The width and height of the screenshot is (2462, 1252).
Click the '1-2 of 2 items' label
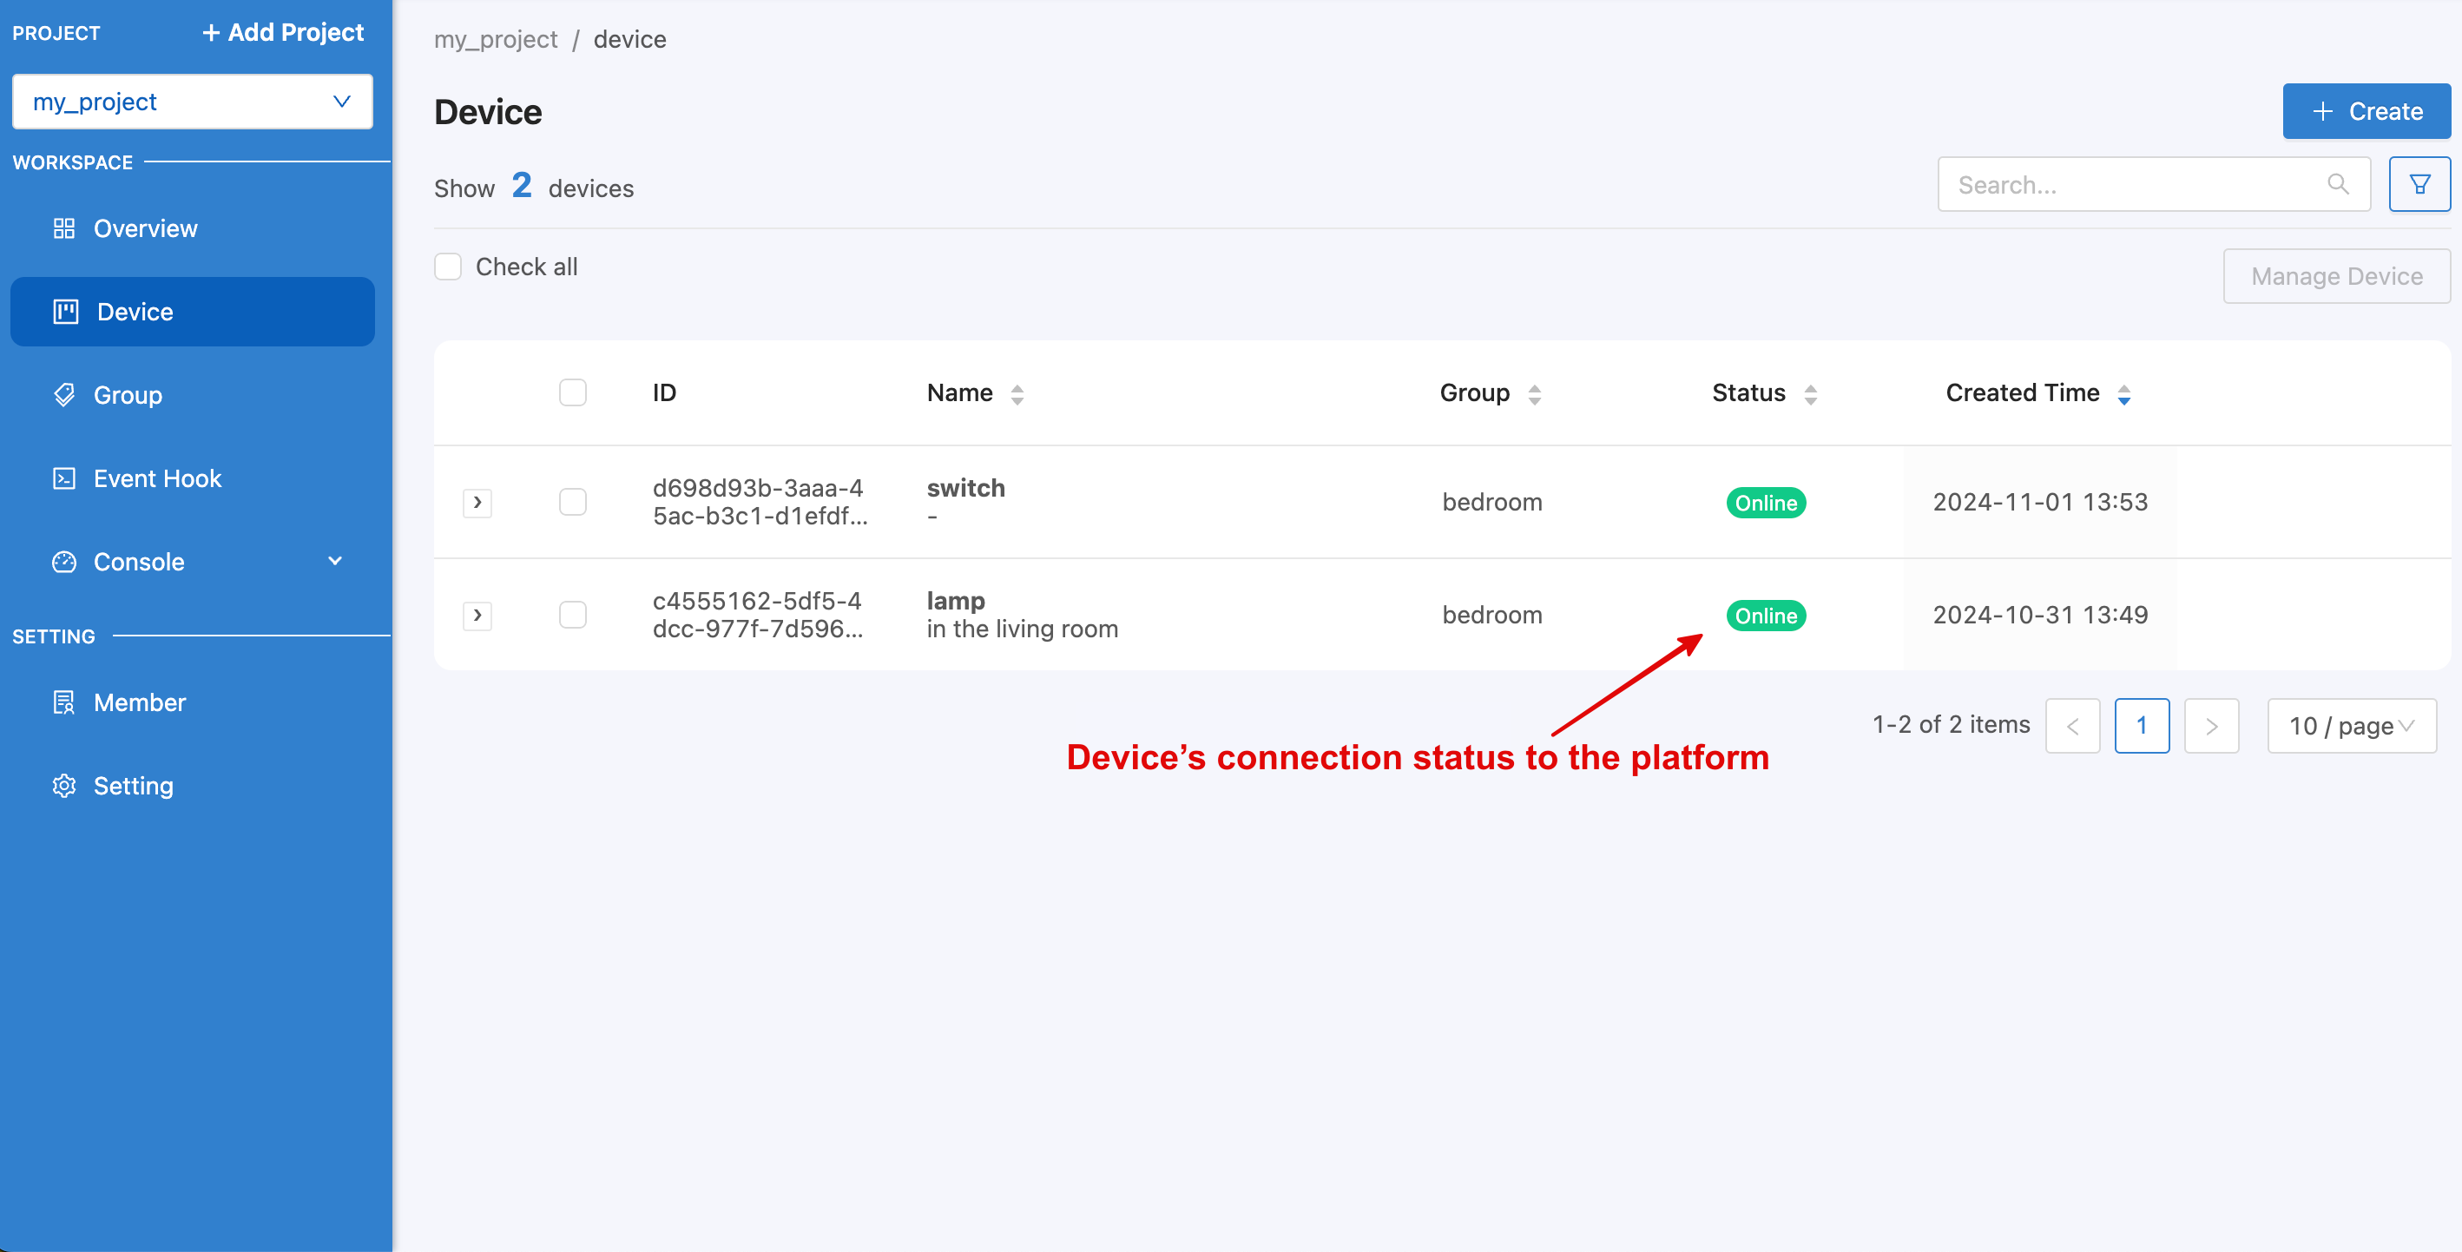1950,724
